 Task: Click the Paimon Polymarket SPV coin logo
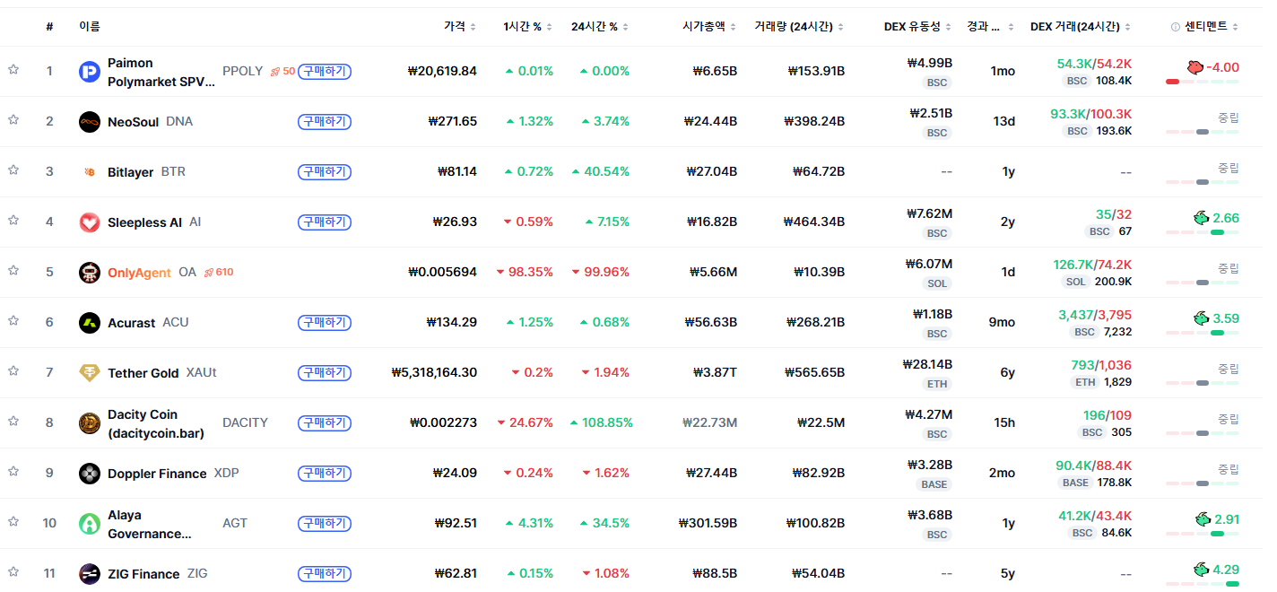tap(90, 72)
